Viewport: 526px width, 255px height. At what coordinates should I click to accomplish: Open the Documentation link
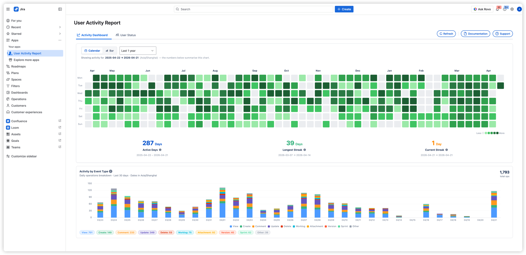point(475,33)
